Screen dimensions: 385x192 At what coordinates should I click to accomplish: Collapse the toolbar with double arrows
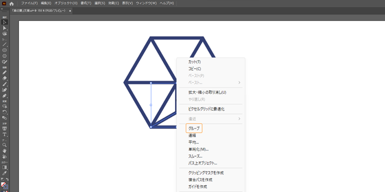[x=2, y=9]
